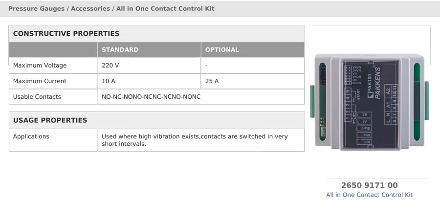Select the 10 A standard current cell
The image size is (440, 201).
(149, 81)
